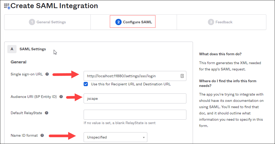
Task: Switch to the Feedback step tab
Action: (222, 22)
